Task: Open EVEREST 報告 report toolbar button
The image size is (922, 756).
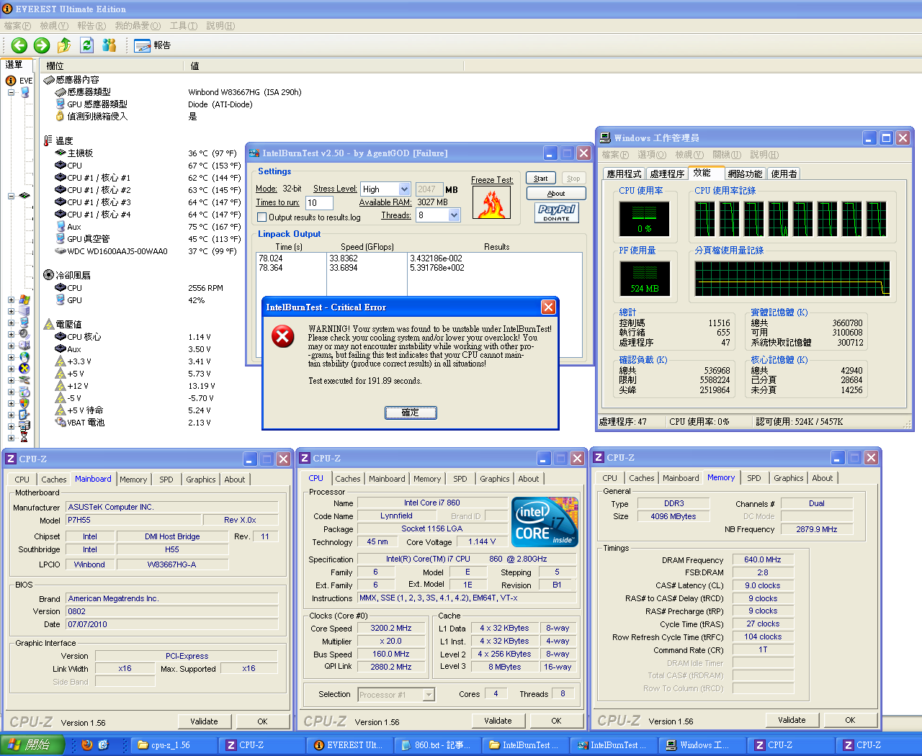Action: pyautogui.click(x=152, y=45)
